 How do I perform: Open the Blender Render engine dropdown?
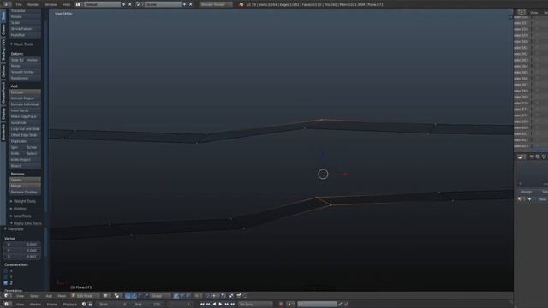coord(216,4)
